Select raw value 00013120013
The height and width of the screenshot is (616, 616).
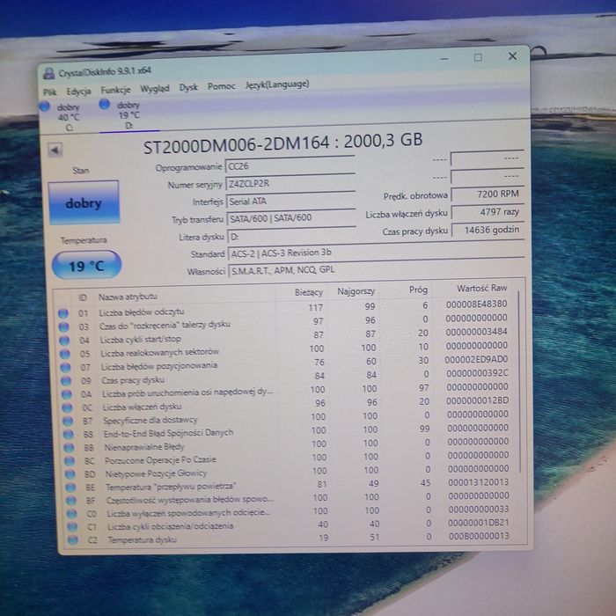point(479,482)
